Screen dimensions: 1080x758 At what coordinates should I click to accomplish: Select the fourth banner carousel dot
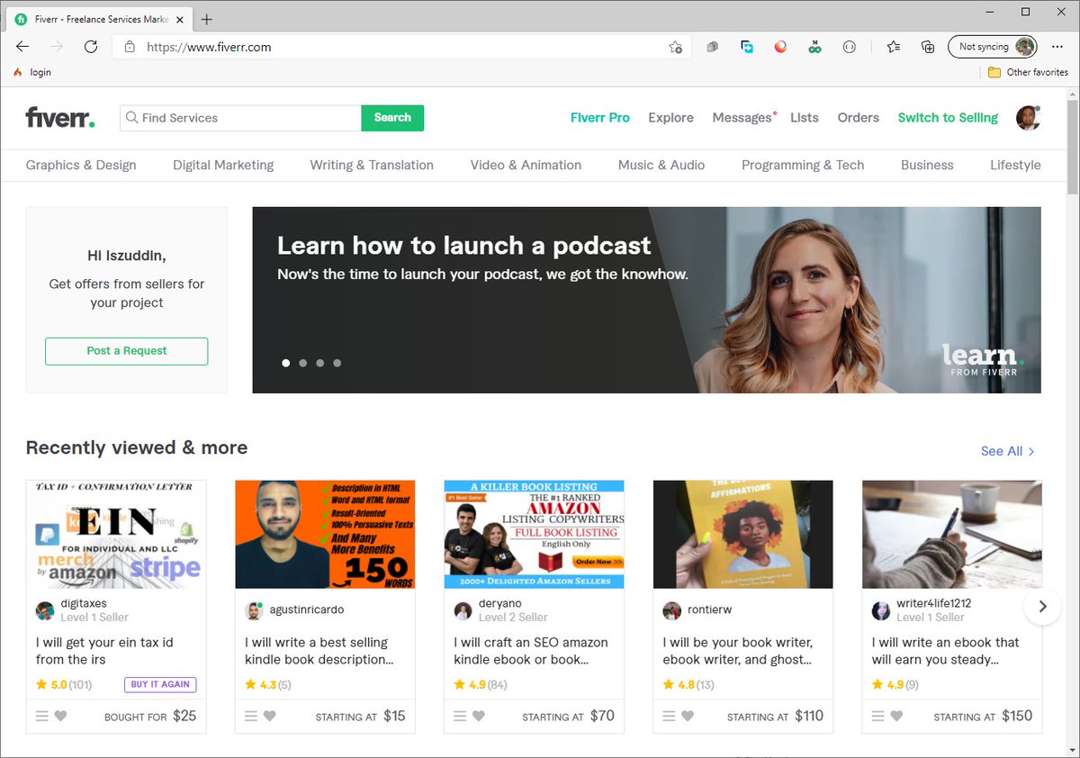click(337, 363)
